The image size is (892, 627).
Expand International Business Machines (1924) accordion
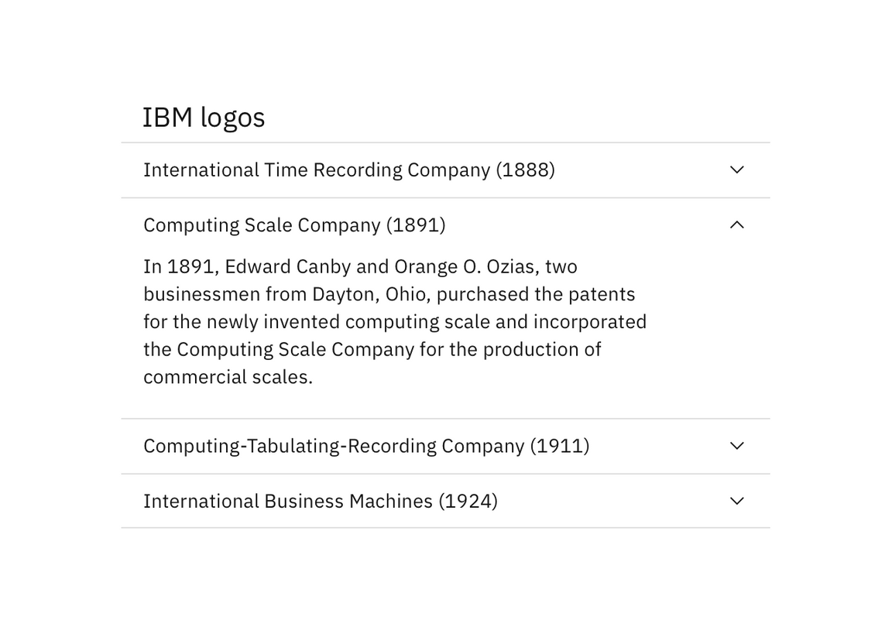click(320, 501)
